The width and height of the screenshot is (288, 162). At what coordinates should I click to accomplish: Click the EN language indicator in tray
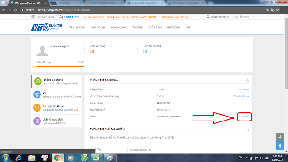coord(240,157)
